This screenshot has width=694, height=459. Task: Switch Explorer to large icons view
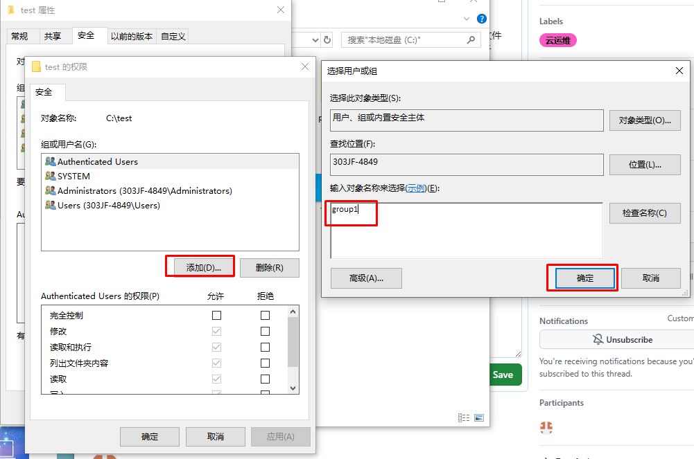479,417
